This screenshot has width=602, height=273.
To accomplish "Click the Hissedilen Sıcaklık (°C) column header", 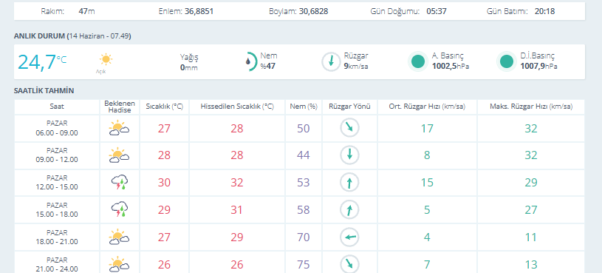I will (237, 107).
